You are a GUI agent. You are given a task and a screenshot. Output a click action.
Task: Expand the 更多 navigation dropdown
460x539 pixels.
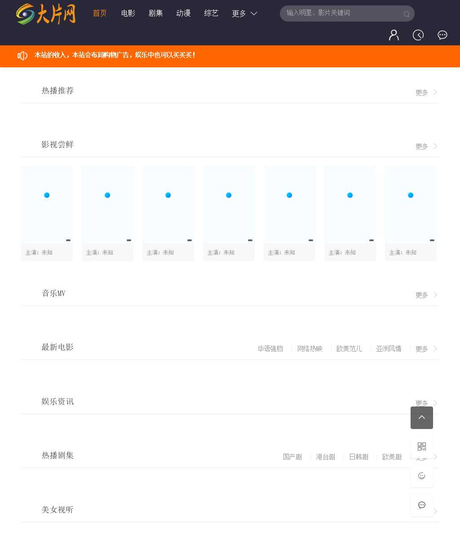click(x=244, y=13)
